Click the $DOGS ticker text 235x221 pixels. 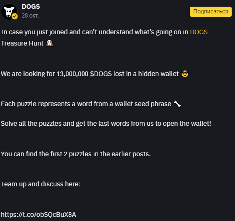coord(101,74)
